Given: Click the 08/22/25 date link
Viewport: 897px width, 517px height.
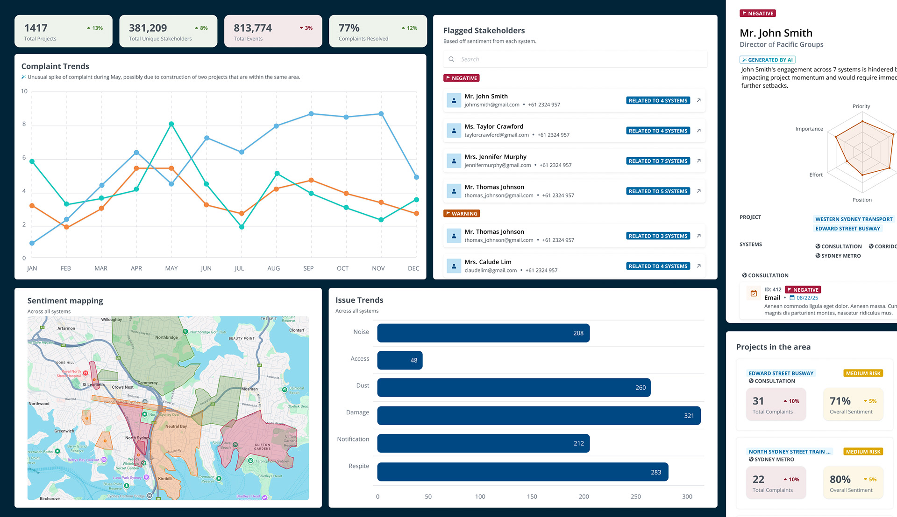Looking at the screenshot, I should click(807, 298).
